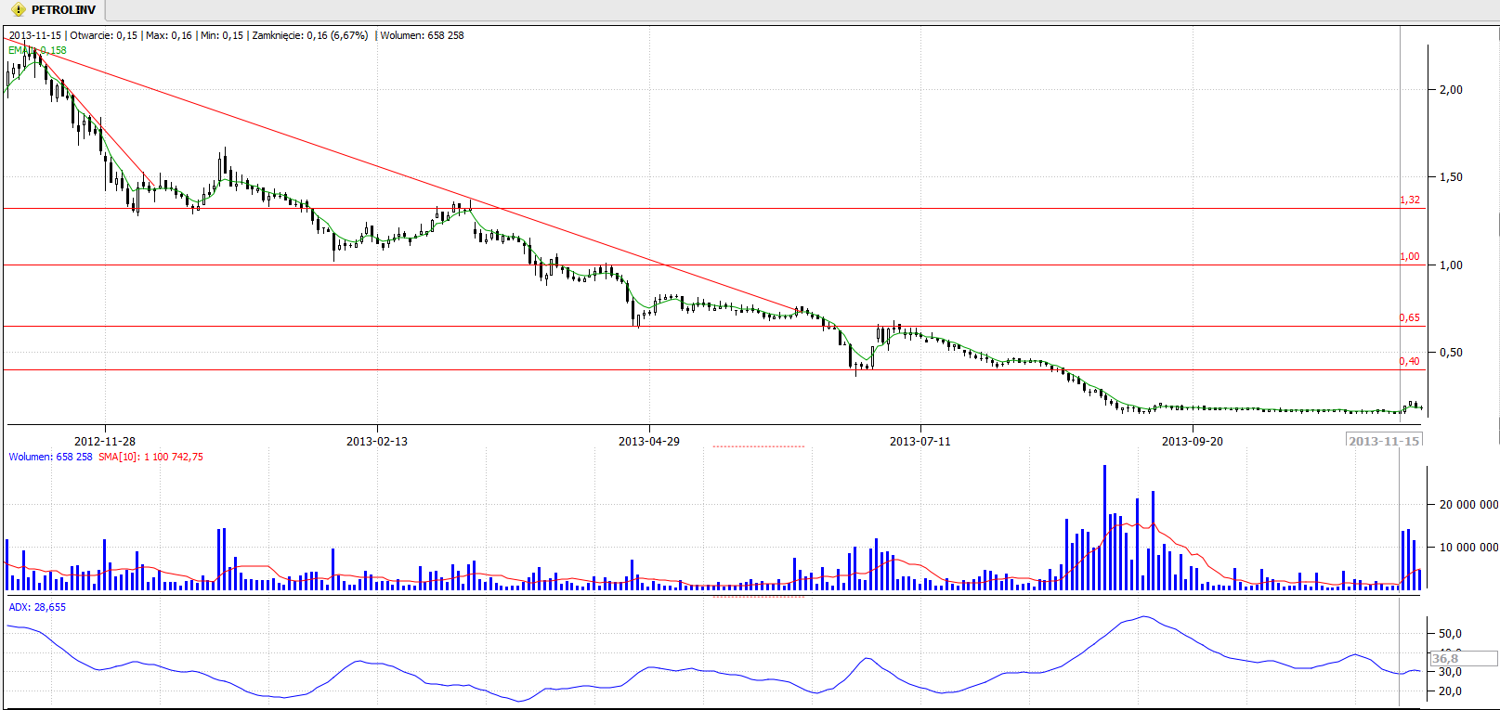This screenshot has height=710, width=1500.
Task: Click the 2012-11-28 date axis label
Action: (105, 441)
